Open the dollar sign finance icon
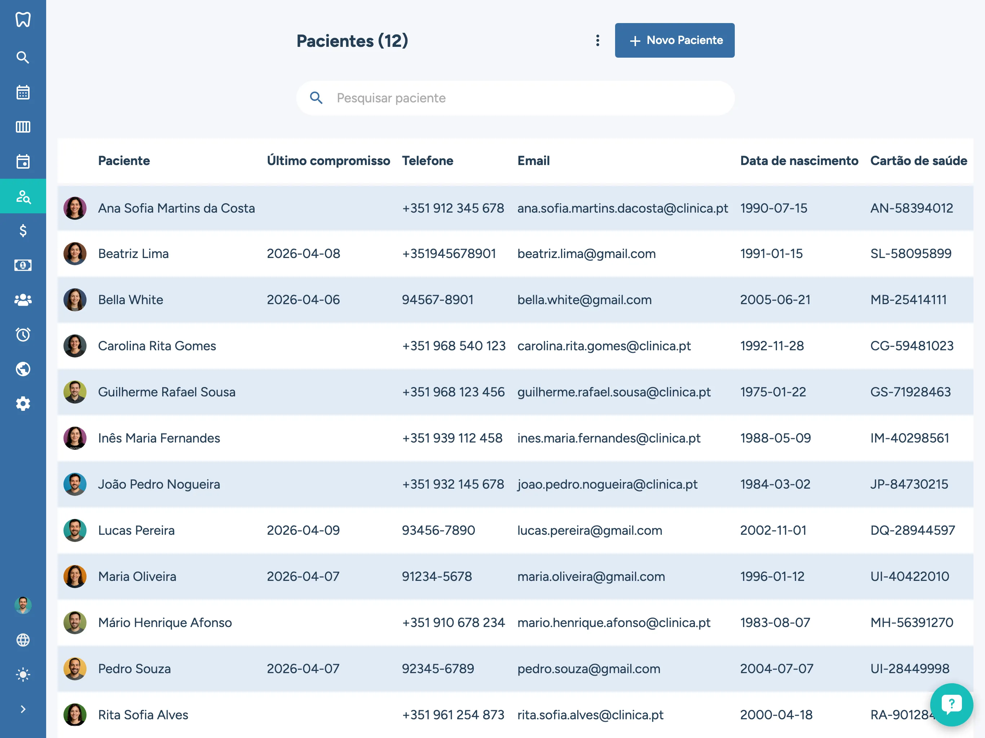The image size is (985, 738). pyautogui.click(x=23, y=231)
